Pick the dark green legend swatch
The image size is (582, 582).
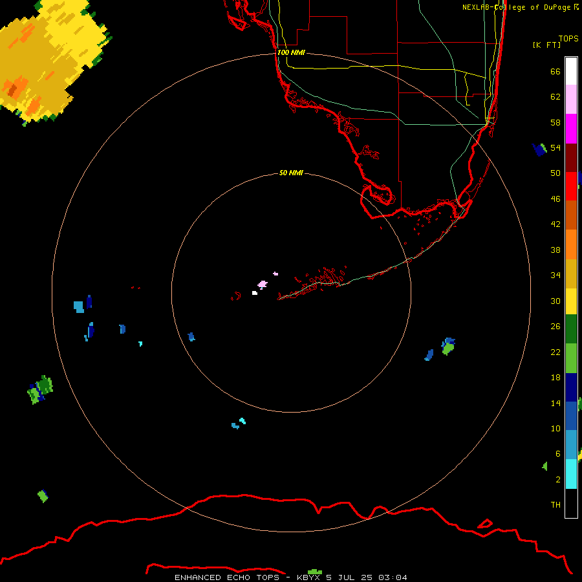coord(571,329)
